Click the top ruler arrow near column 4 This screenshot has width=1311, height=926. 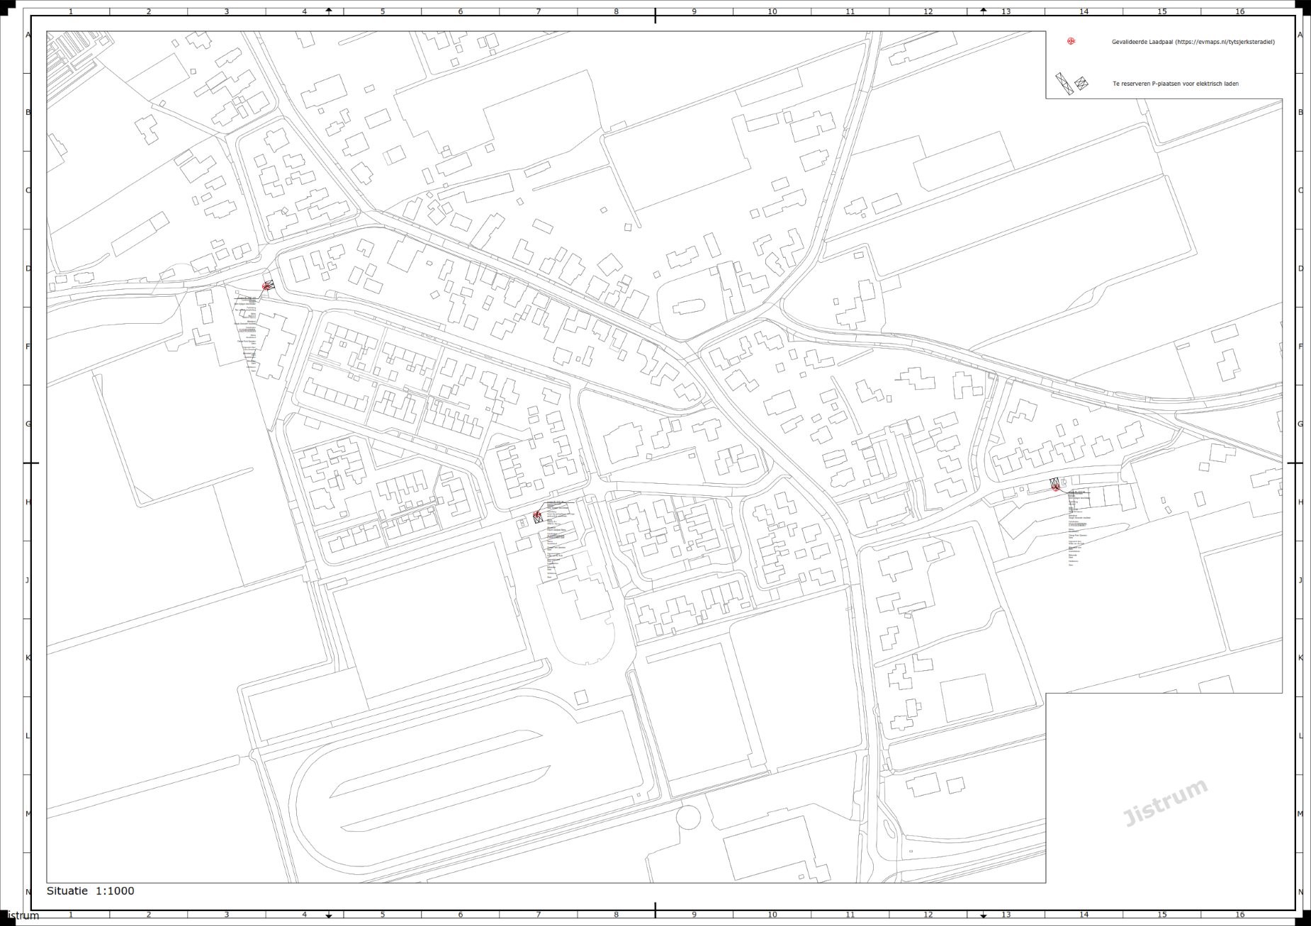click(x=329, y=11)
